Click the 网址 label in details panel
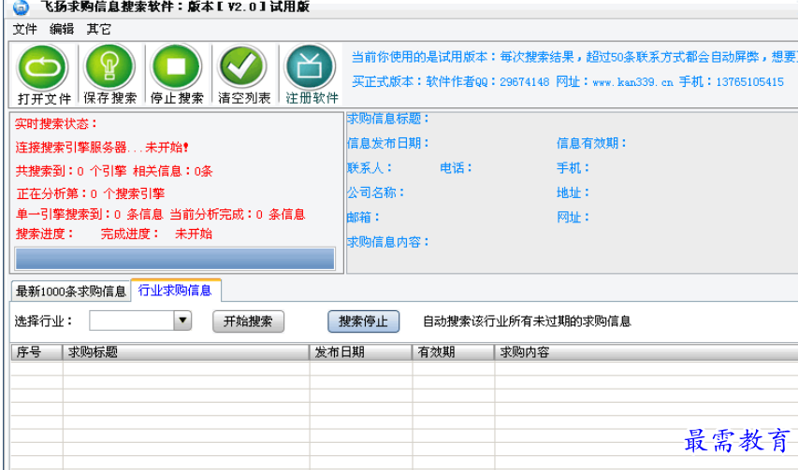Screen dimensions: 798x470 coord(573,218)
